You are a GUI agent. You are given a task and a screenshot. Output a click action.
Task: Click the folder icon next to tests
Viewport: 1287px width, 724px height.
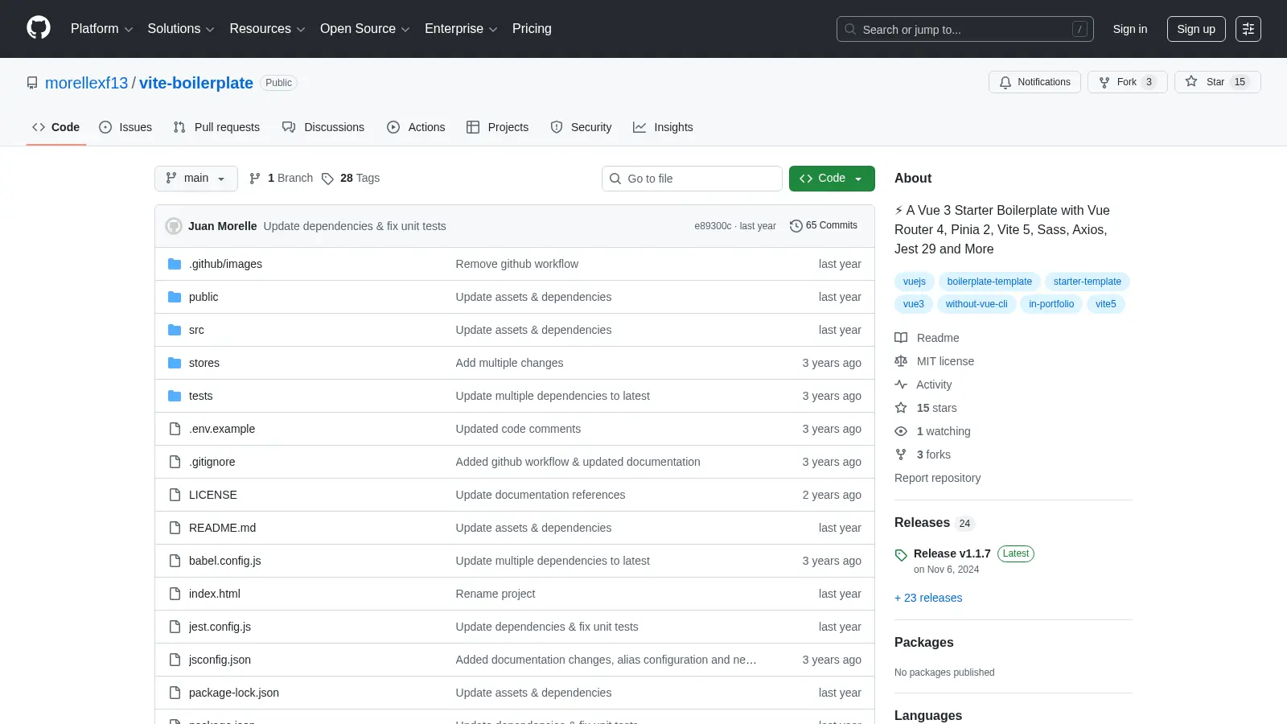[x=175, y=396]
